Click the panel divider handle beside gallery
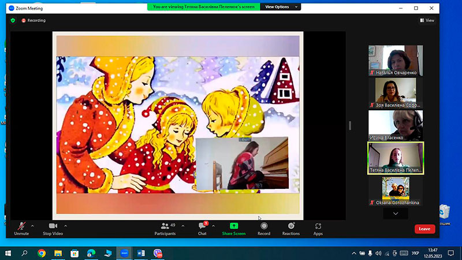The width and height of the screenshot is (462, 260). click(x=350, y=125)
